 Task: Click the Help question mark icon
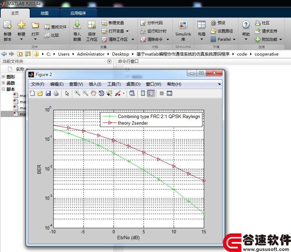pos(246,25)
